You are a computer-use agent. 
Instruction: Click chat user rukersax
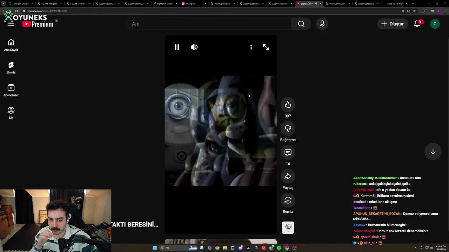tap(360, 184)
